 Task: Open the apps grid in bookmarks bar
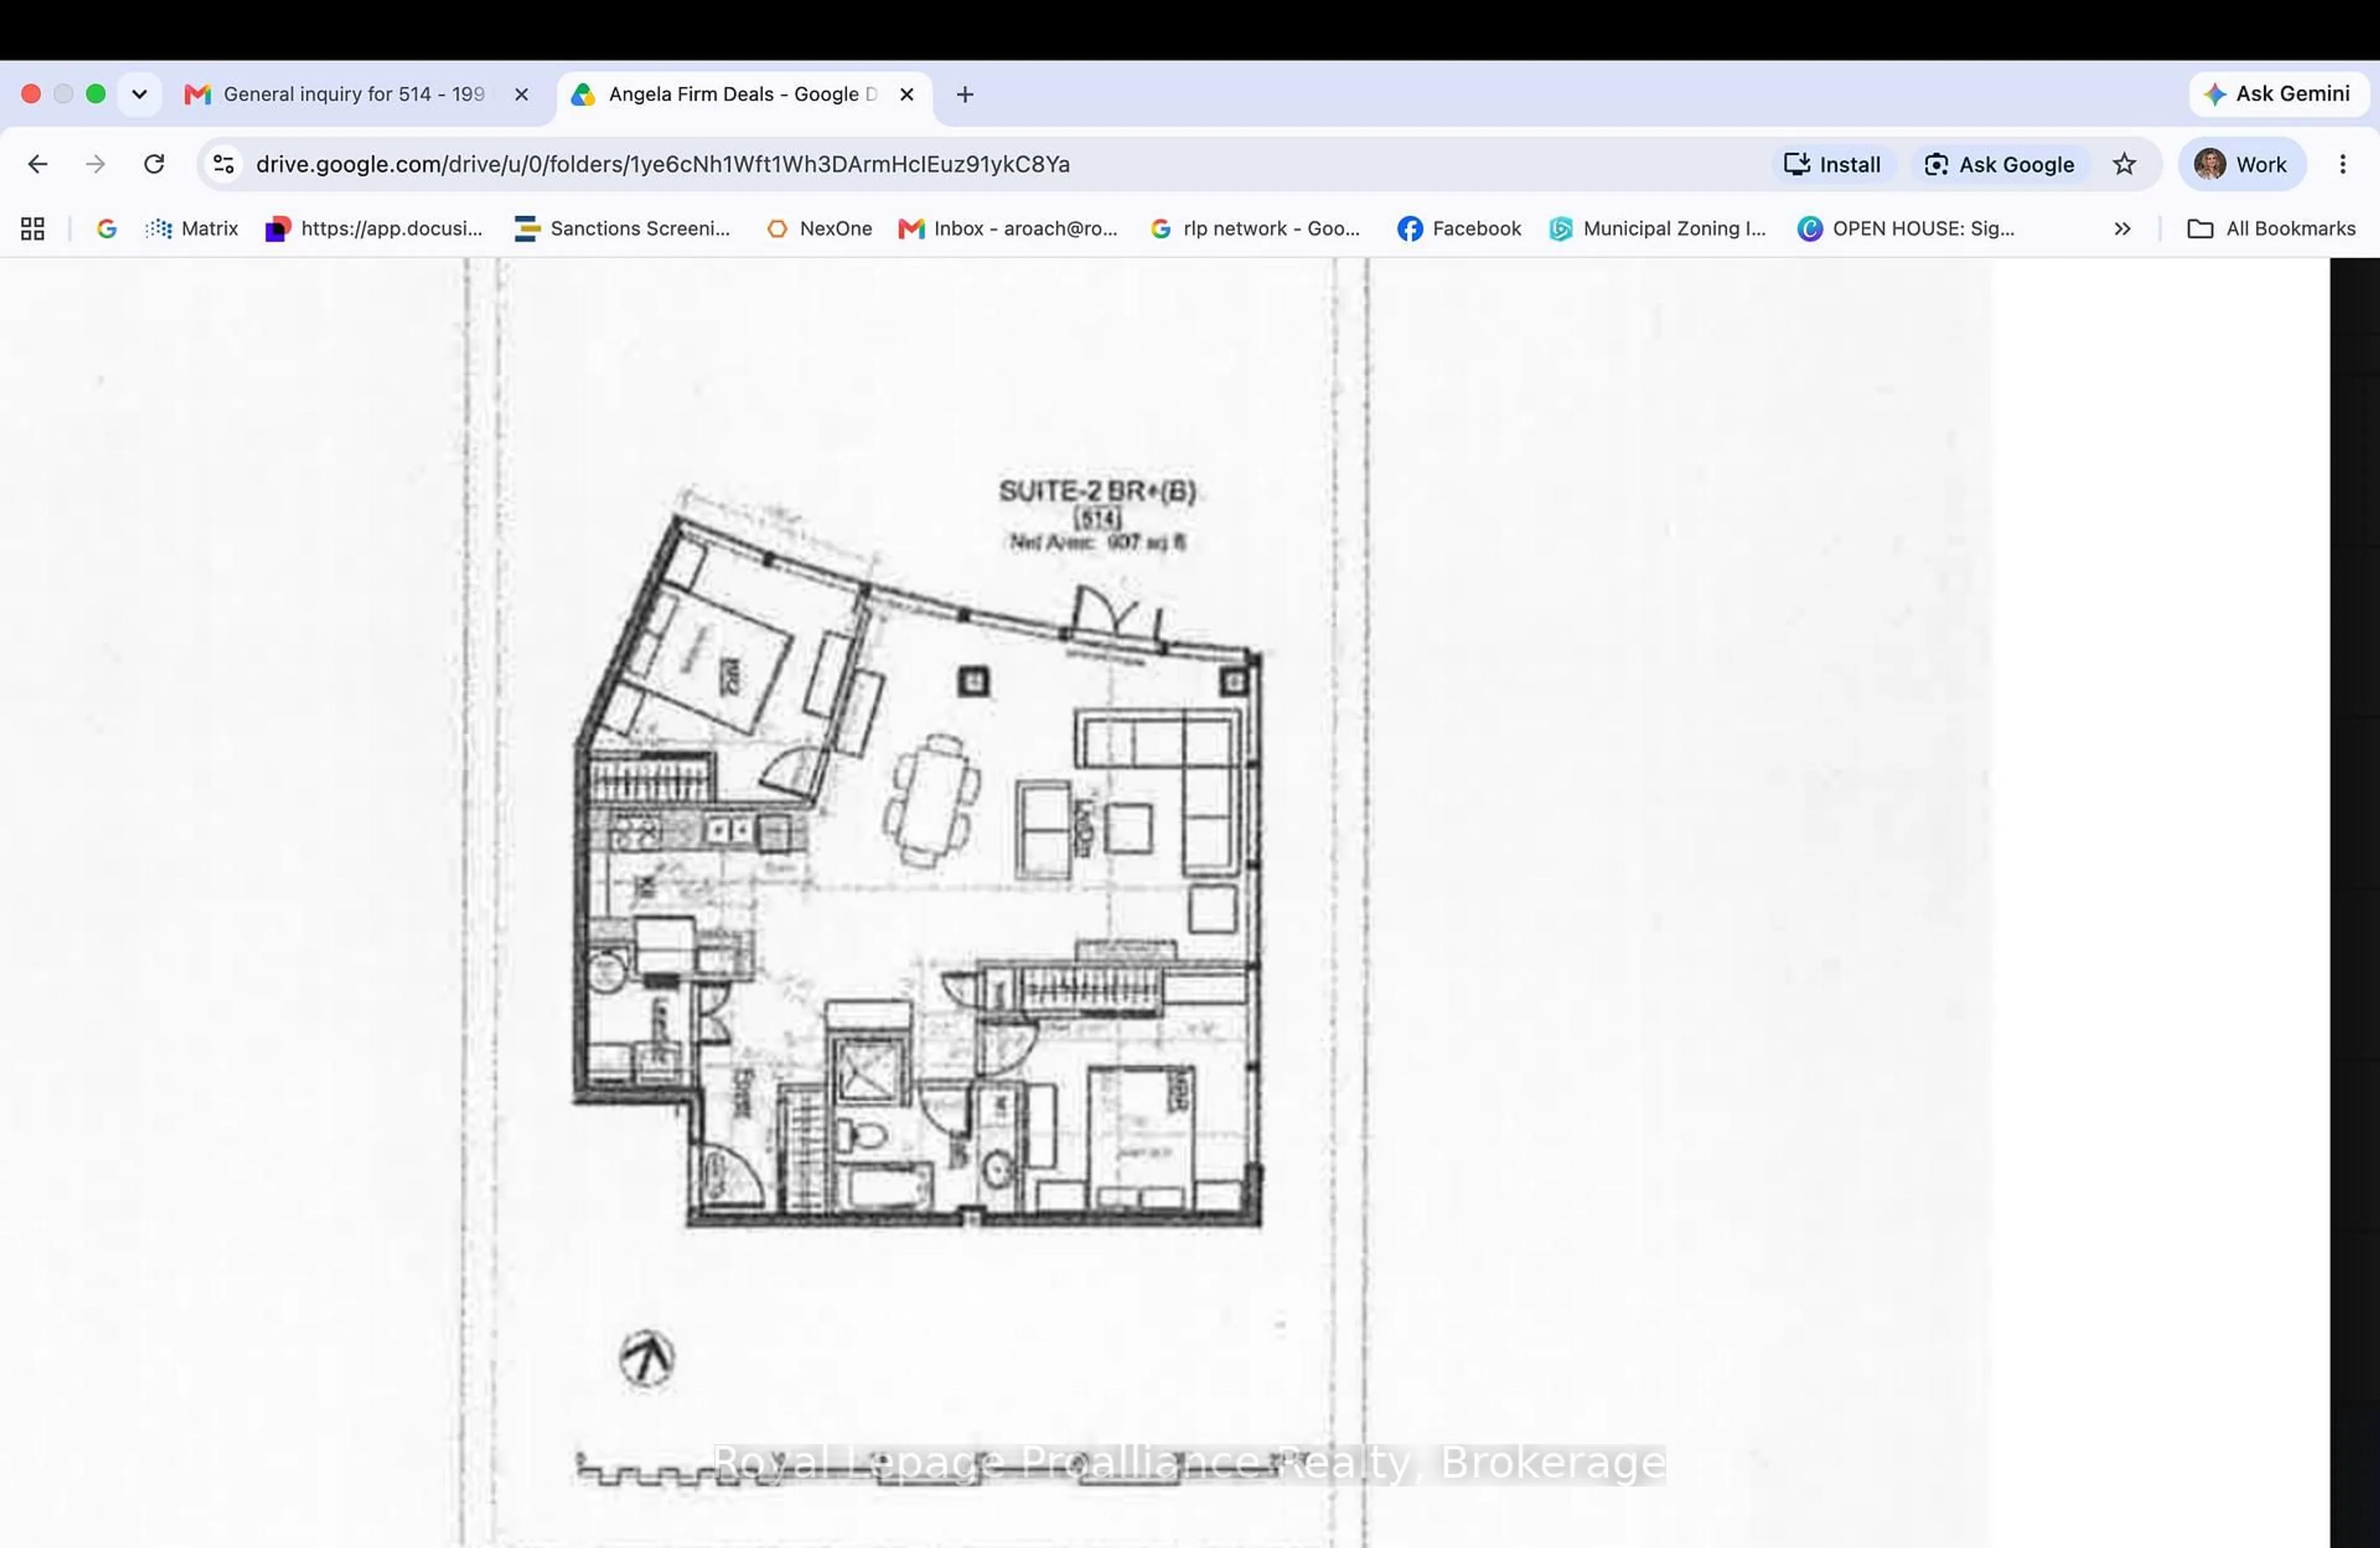32,229
